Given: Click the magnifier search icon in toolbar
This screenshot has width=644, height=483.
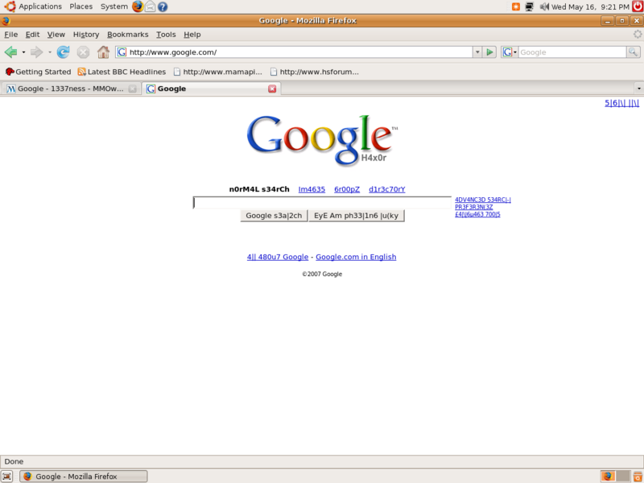Looking at the screenshot, I should tap(633, 52).
